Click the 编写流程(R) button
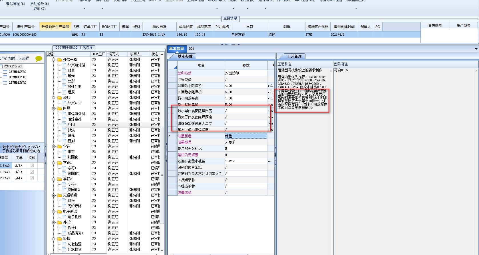The height and width of the screenshot is (255, 479). 15,4
